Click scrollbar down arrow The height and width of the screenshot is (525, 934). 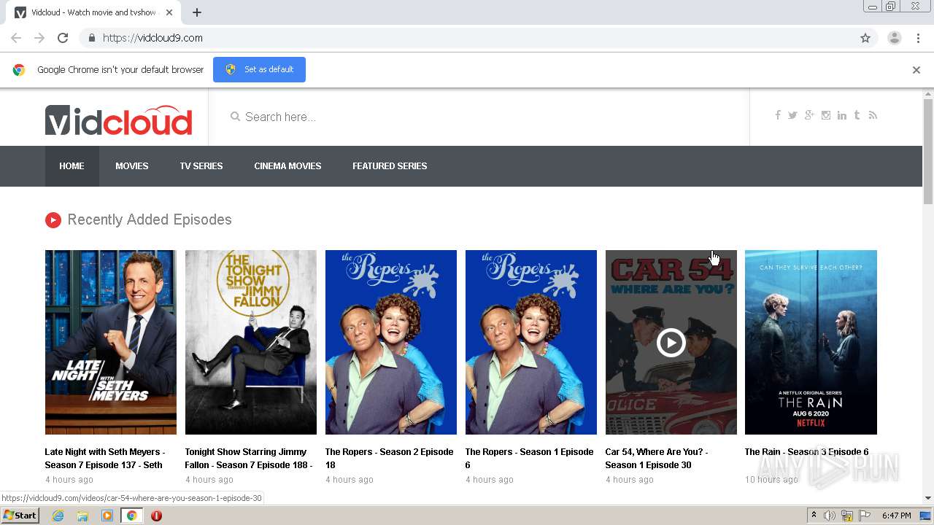(x=928, y=498)
